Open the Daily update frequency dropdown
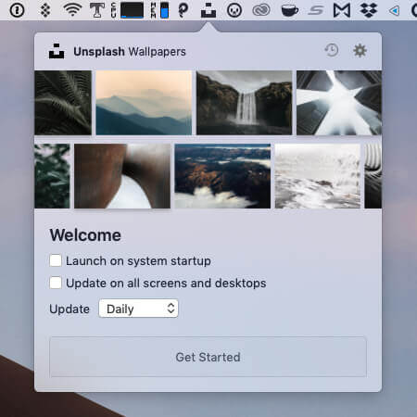 (138, 309)
